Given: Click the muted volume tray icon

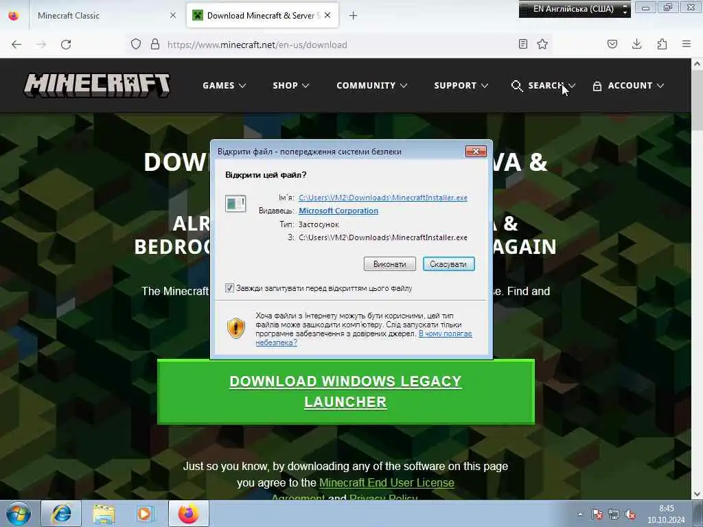Looking at the screenshot, I should pyautogui.click(x=630, y=515).
